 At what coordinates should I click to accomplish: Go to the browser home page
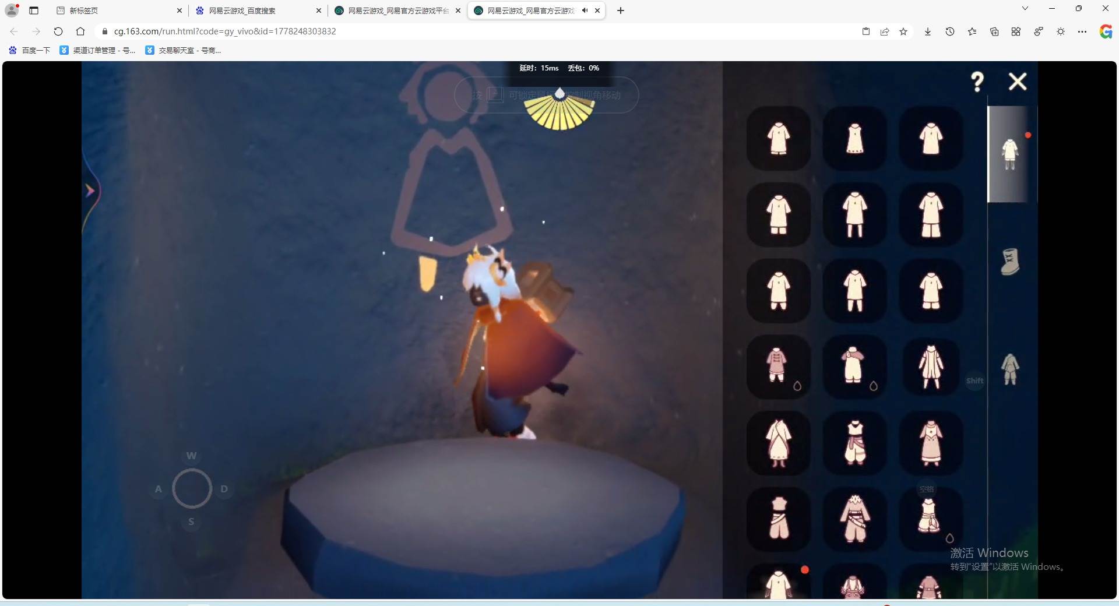tap(80, 31)
